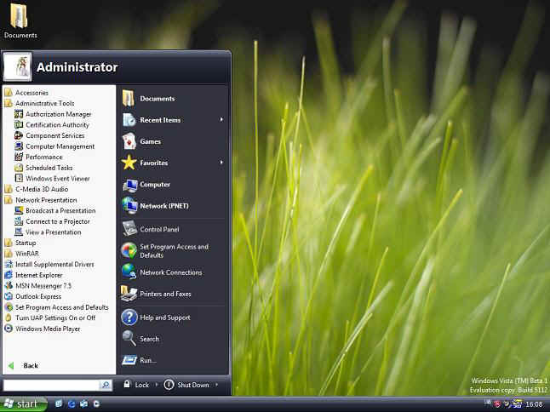
Task: Click the Start menu search box
Action: tap(51, 385)
